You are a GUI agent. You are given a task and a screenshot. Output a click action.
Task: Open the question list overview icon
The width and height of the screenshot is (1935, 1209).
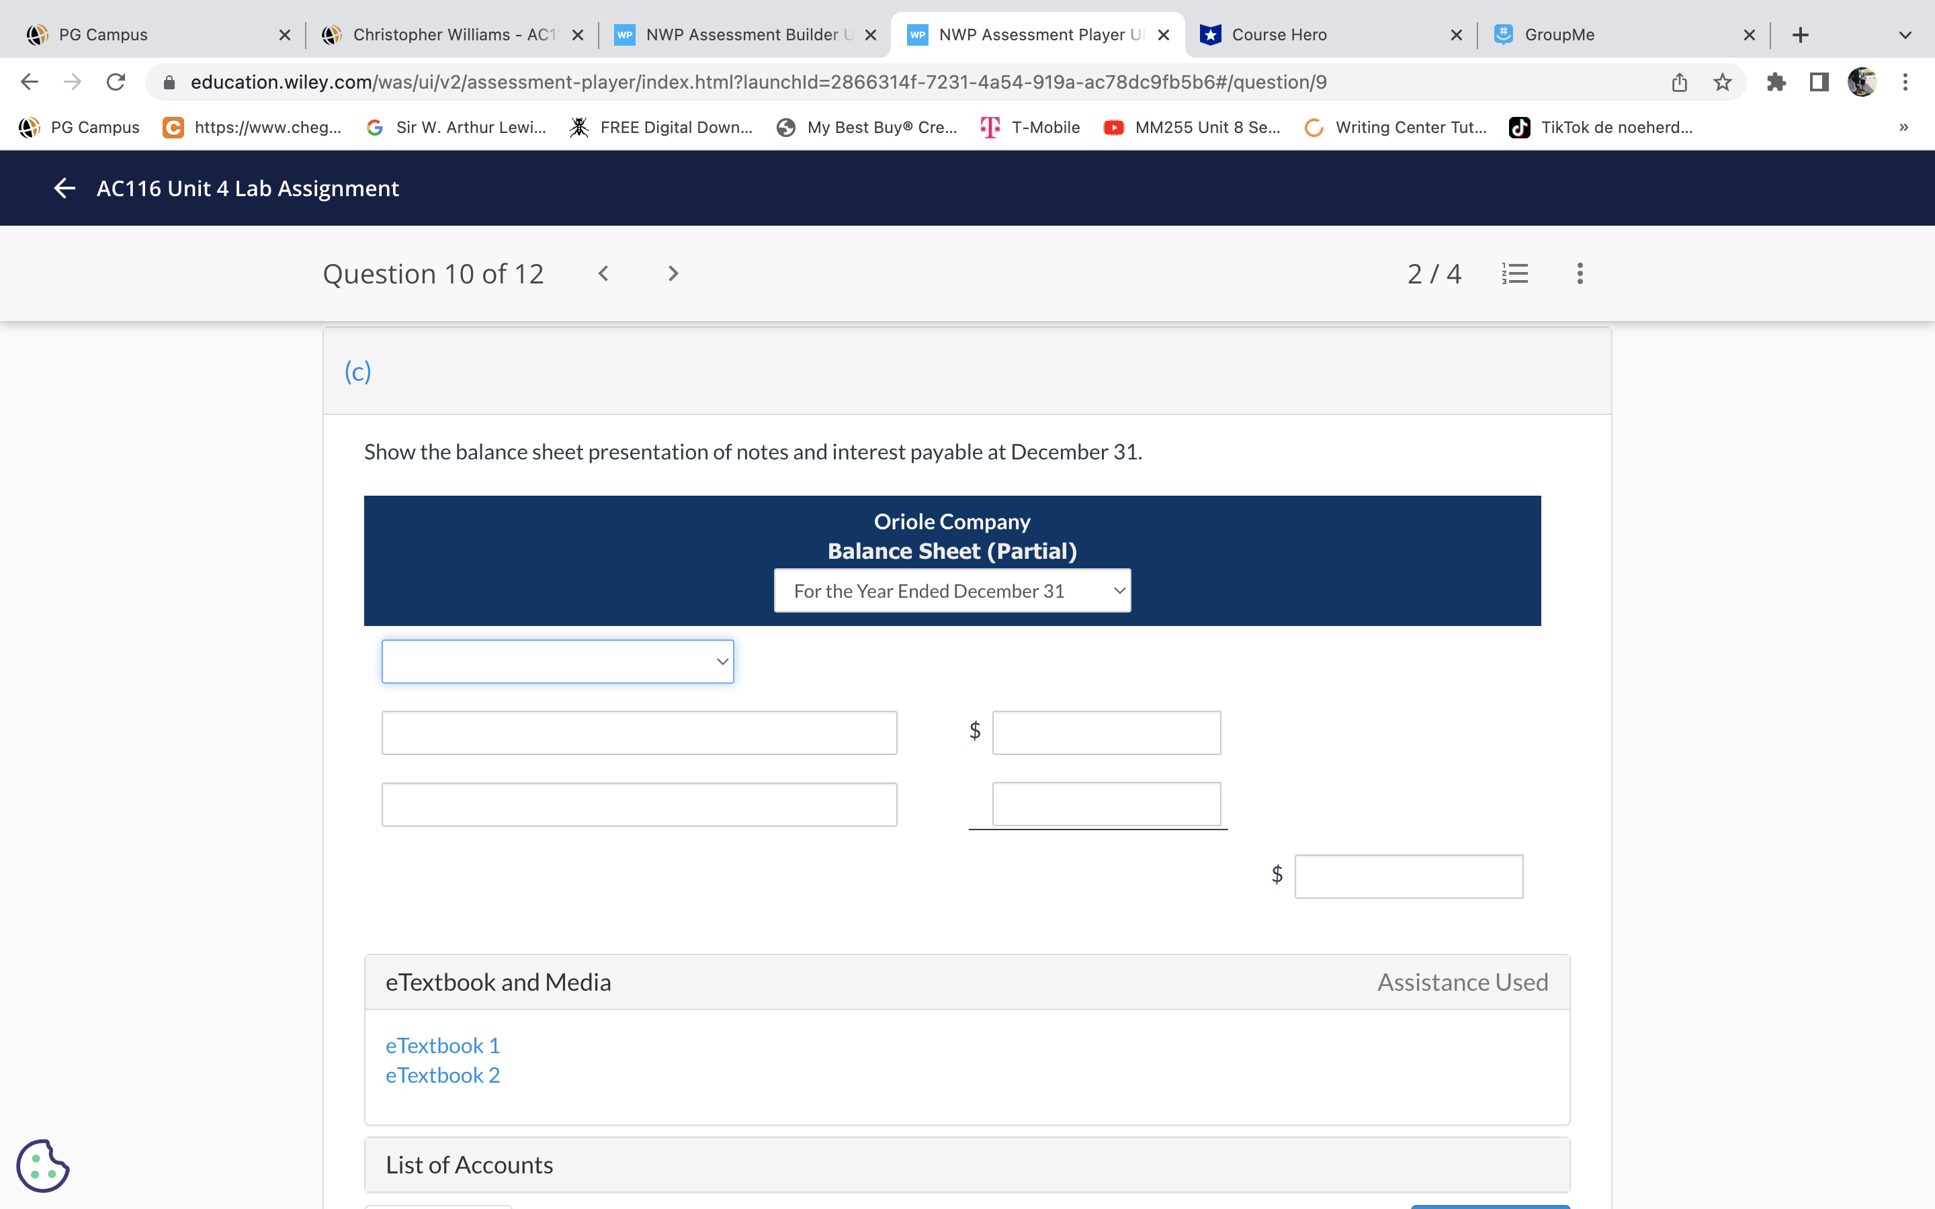coord(1514,273)
